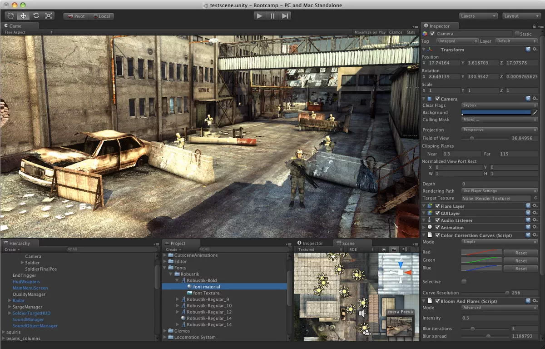Uncheck the Camera object active checkbox
This screenshot has height=349, width=545.
(432, 34)
